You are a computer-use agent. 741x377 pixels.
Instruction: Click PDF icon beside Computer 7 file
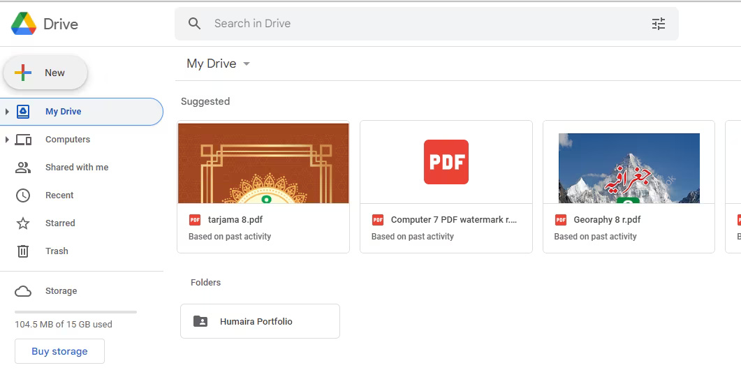pyautogui.click(x=378, y=220)
